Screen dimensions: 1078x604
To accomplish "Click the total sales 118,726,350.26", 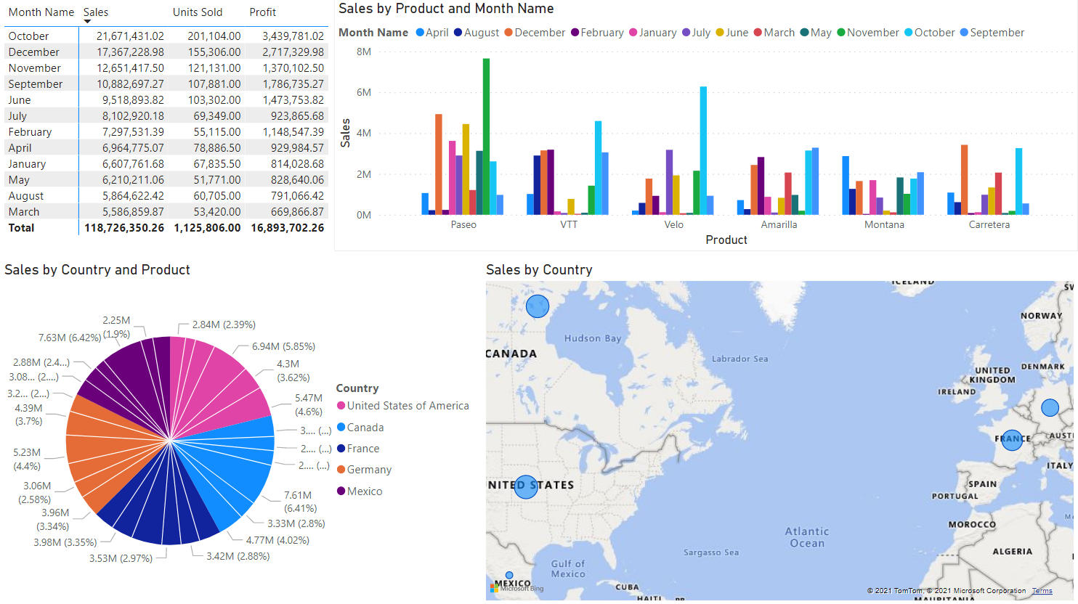I will (124, 228).
